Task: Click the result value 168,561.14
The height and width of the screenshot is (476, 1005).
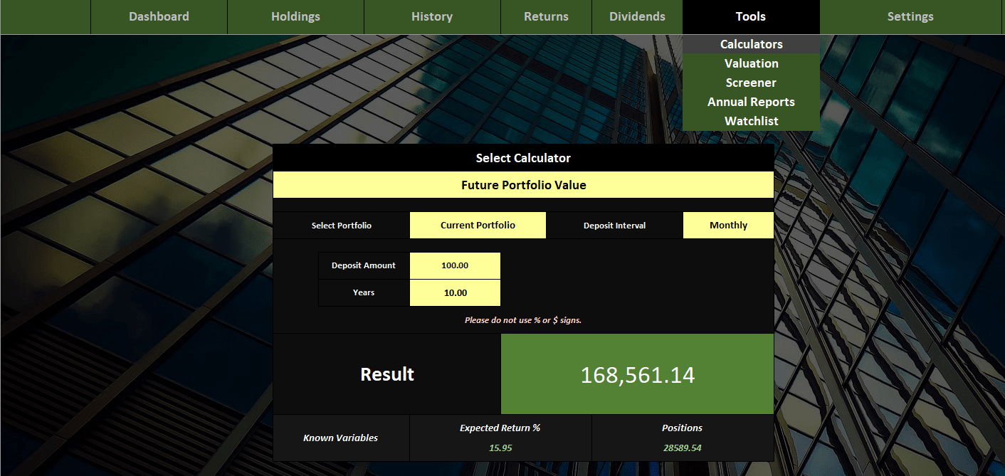Action: (637, 374)
